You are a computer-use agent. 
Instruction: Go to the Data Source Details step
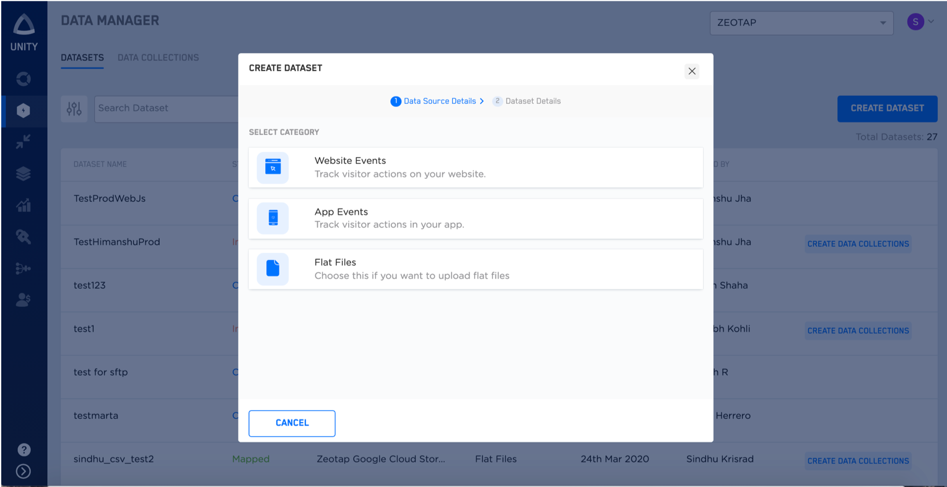coord(437,101)
